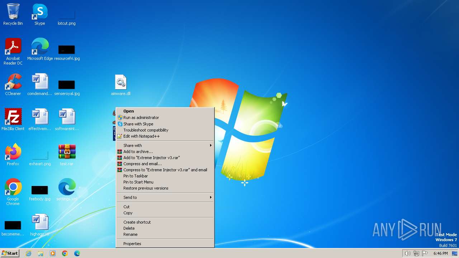Select Troubleshoot compatibility

(x=165, y=130)
